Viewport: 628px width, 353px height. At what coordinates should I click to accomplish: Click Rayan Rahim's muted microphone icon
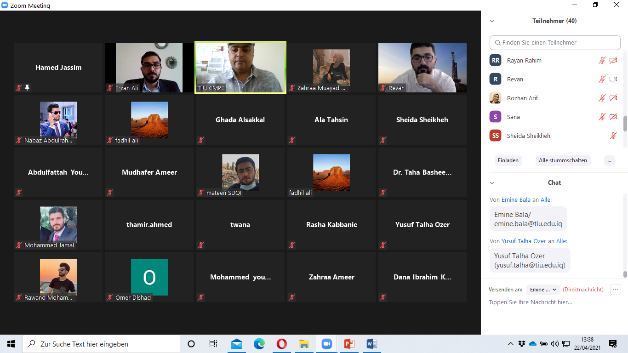point(602,60)
